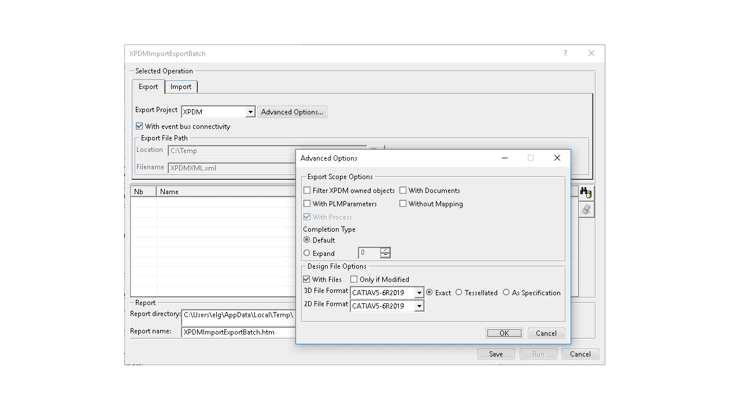Open the 3D File Format dropdown
Viewport: 740px width, 416px height.
[419, 293]
